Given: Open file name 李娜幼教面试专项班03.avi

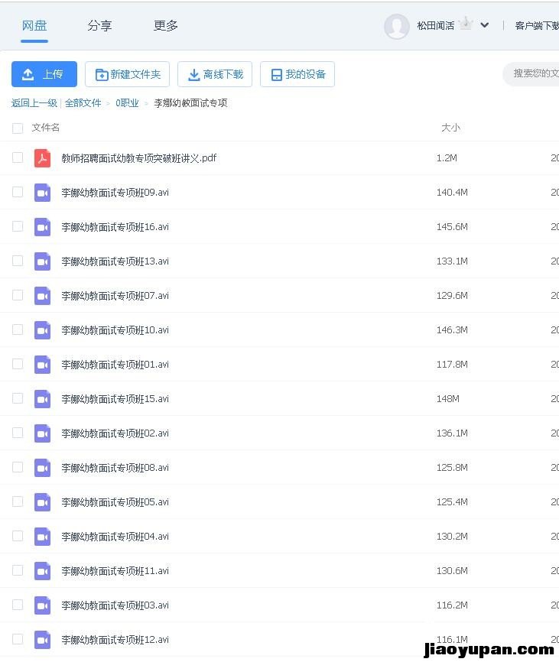Looking at the screenshot, I should 115,605.
